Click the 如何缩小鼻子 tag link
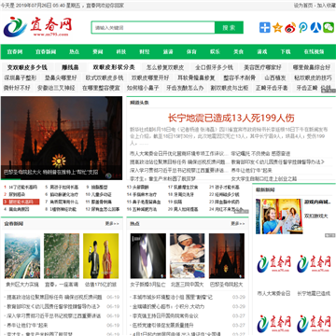Image resolution: width=336 pixels, height=336 pixels. point(143,88)
